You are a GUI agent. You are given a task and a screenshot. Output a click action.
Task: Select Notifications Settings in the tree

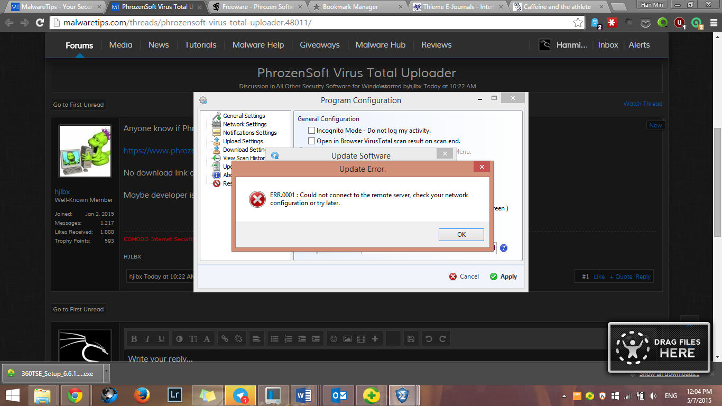[249, 133]
